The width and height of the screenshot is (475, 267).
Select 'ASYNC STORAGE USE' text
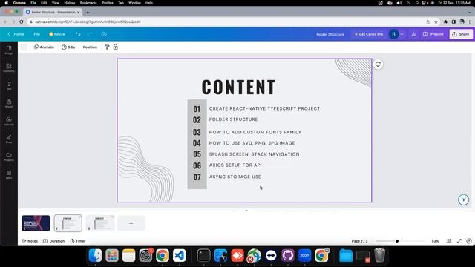coord(235,177)
